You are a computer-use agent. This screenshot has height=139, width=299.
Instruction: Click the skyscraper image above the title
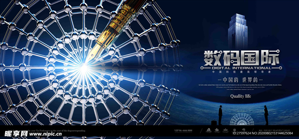(x=238, y=31)
